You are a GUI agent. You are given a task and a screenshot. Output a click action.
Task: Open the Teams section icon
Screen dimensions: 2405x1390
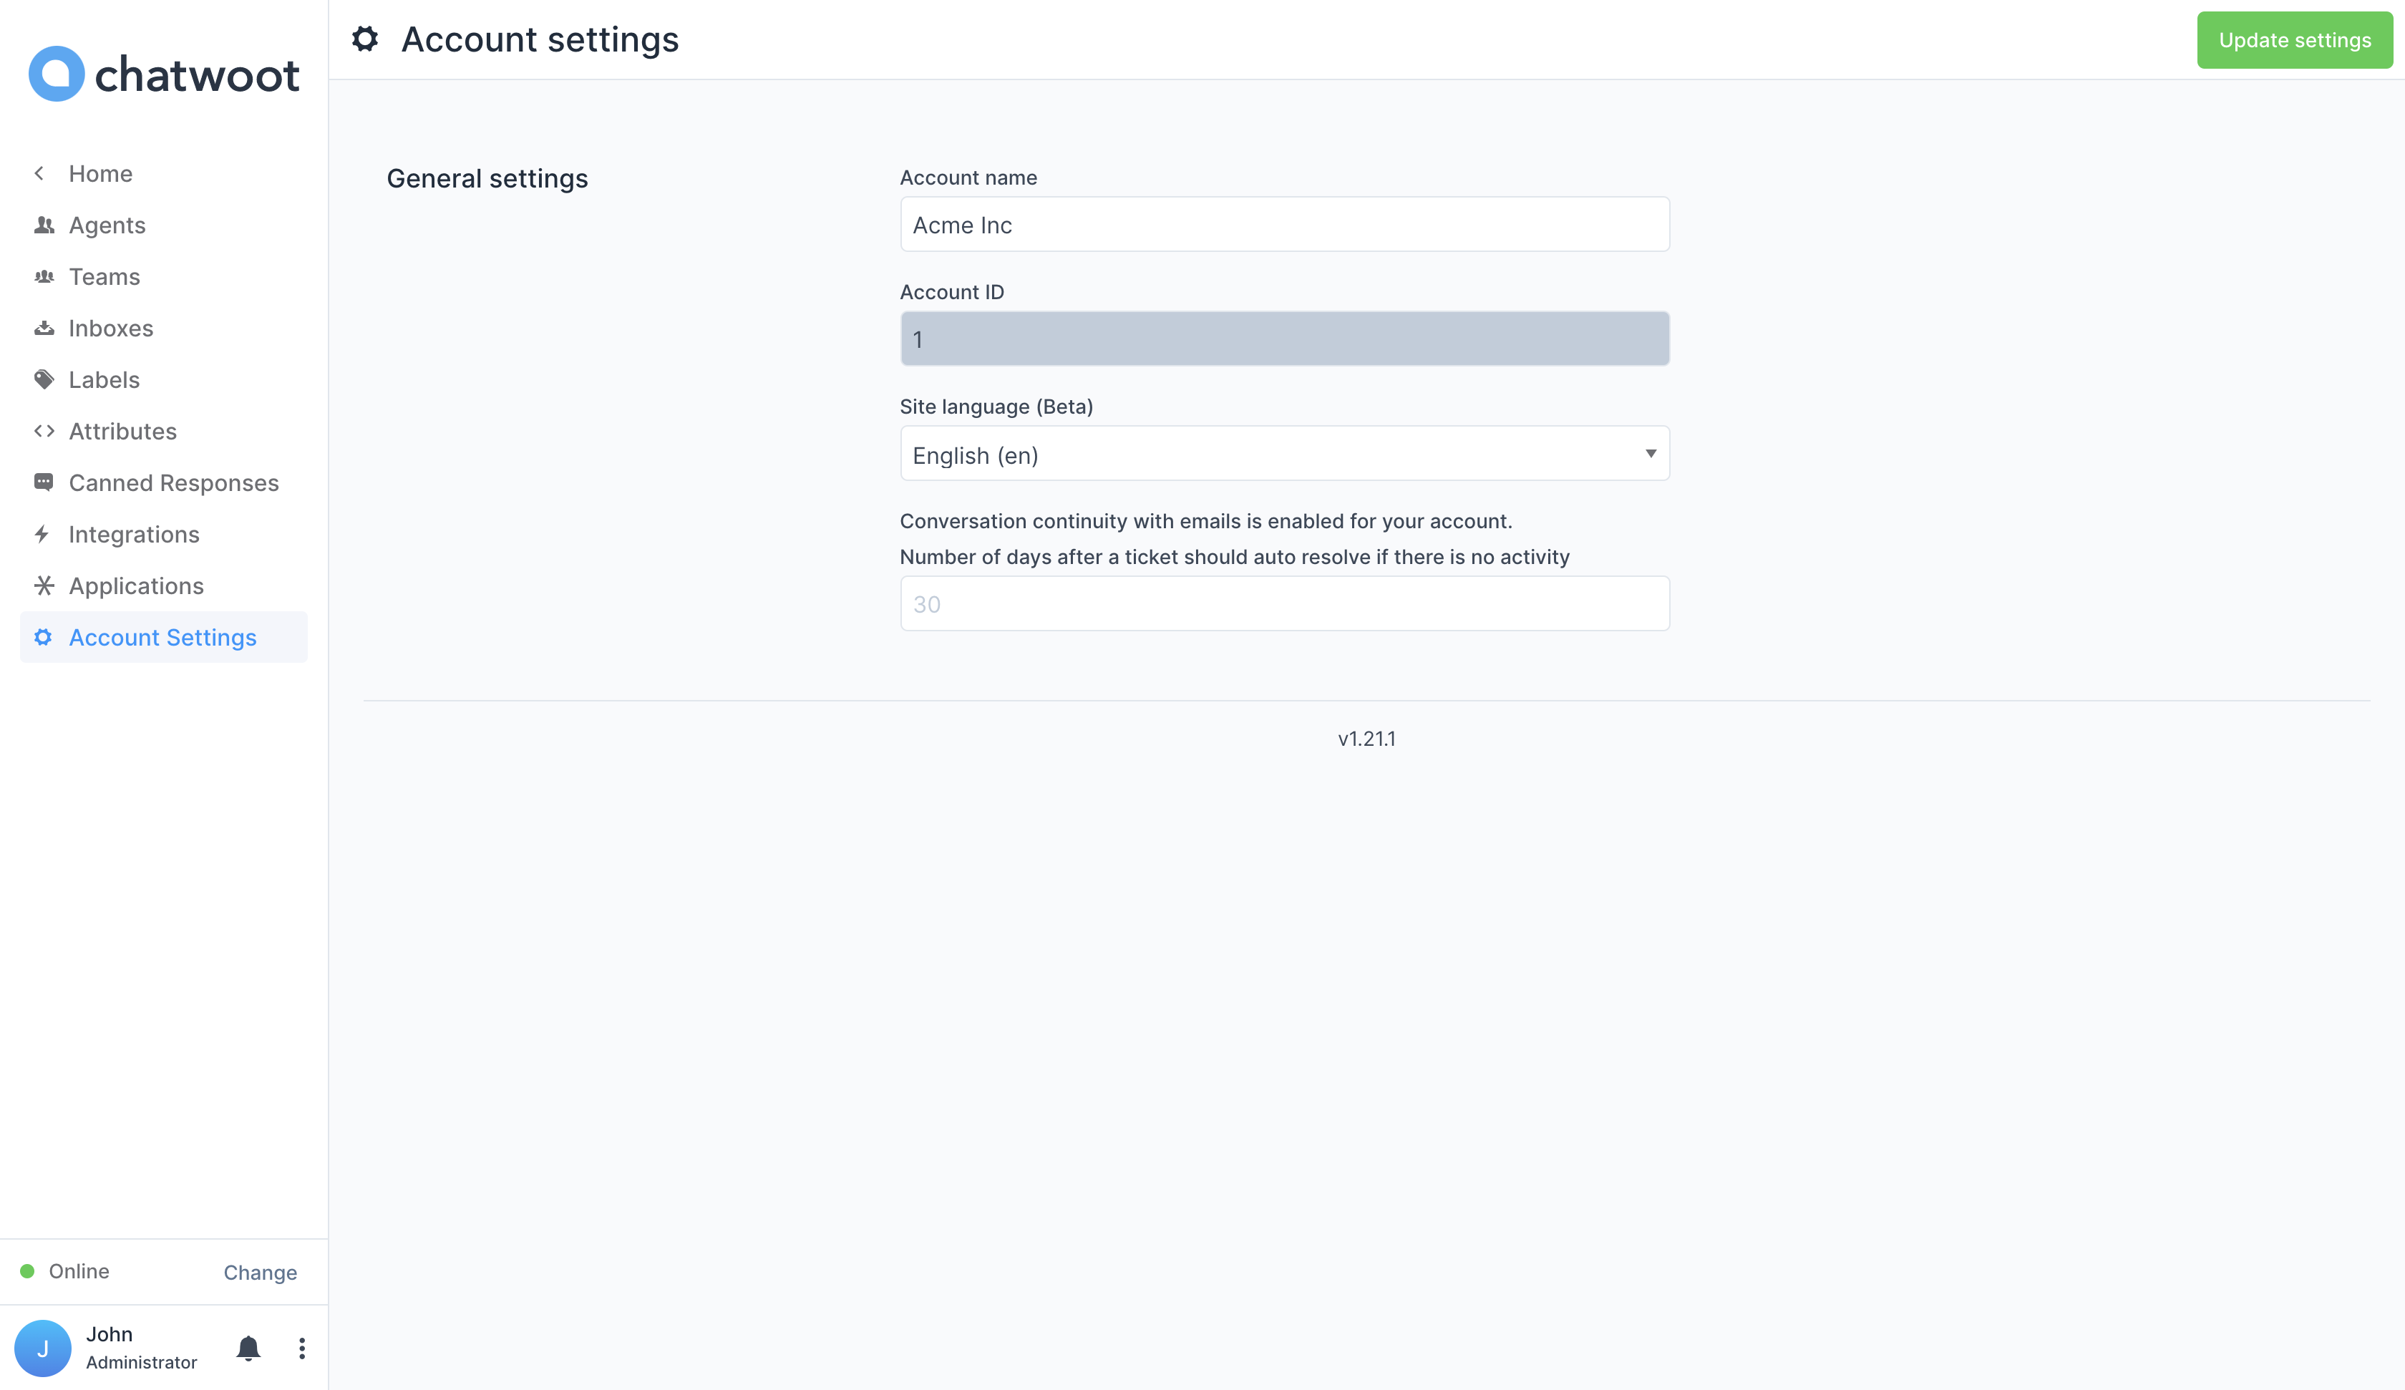pyautogui.click(x=44, y=276)
